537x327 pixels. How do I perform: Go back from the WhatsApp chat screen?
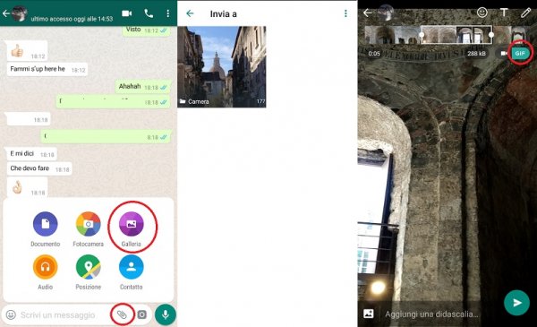[x=6, y=13]
